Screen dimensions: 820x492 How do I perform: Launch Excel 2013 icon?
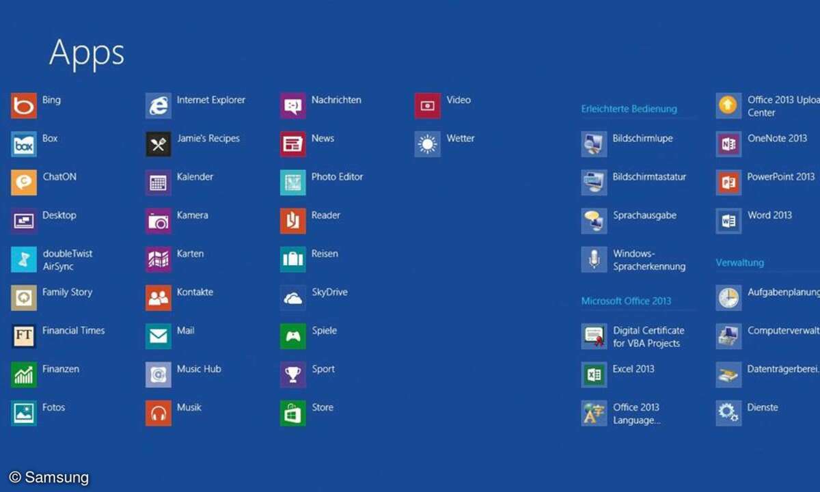[594, 374]
